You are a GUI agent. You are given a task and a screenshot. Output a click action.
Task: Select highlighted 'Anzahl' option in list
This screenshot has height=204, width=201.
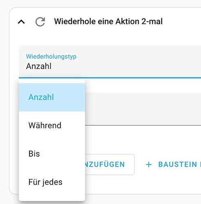coord(52,97)
